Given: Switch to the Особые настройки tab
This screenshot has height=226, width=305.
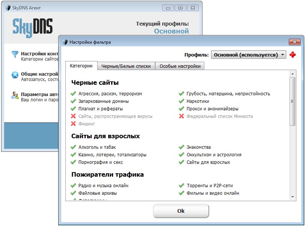Looking at the screenshot, I should (180, 66).
